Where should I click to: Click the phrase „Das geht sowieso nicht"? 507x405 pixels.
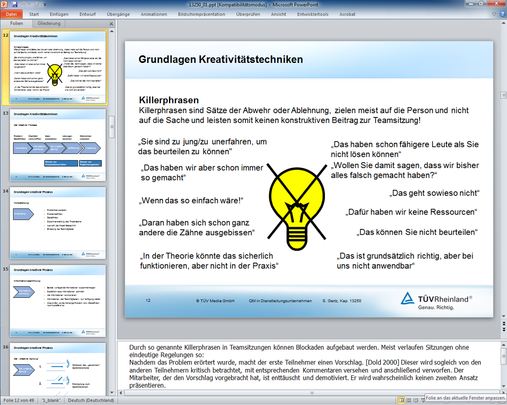434,193
